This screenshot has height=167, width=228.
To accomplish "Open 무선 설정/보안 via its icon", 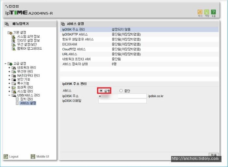I will 14,45.
